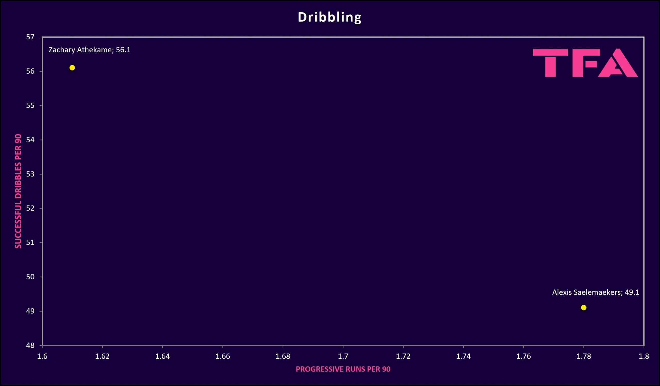
Task: Click the 49 y-axis tick label
Action: [30, 311]
